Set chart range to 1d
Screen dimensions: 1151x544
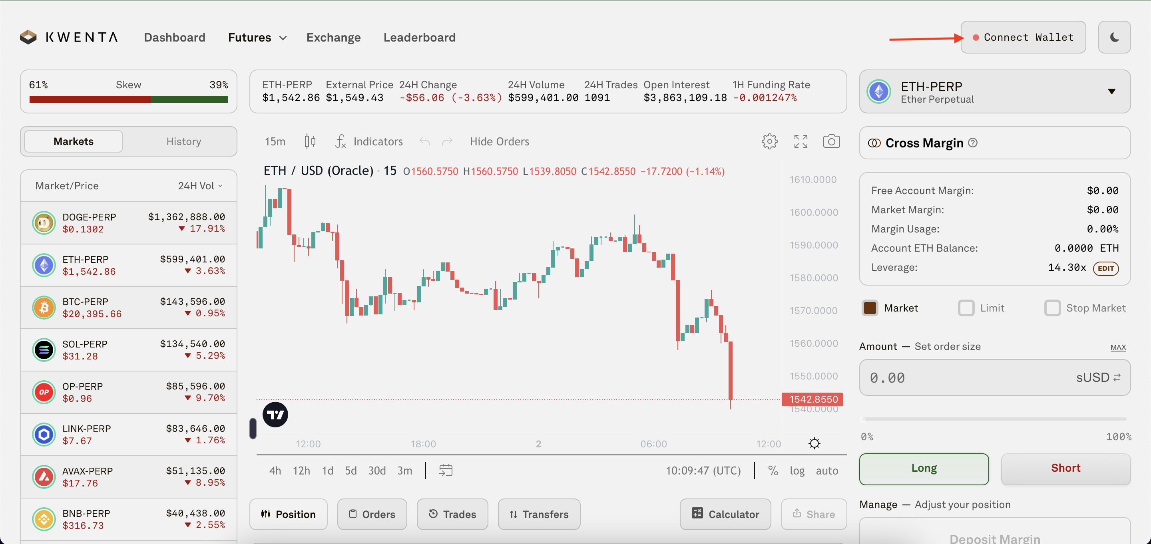coord(328,471)
